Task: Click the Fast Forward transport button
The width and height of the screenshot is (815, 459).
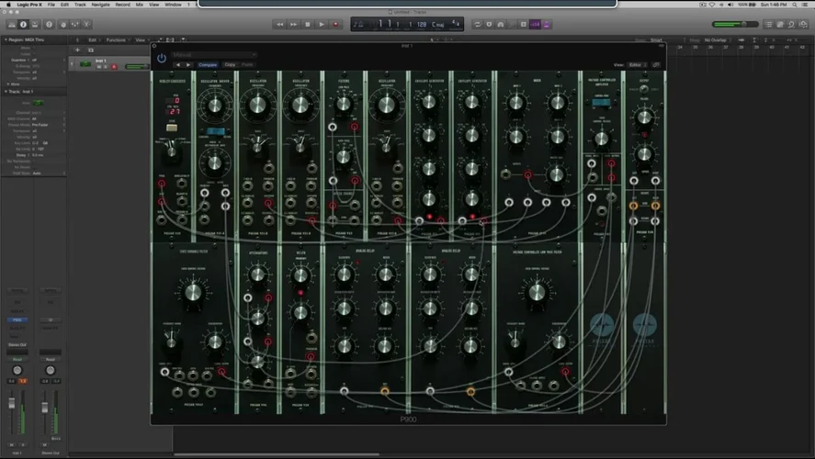Action: pos(294,25)
